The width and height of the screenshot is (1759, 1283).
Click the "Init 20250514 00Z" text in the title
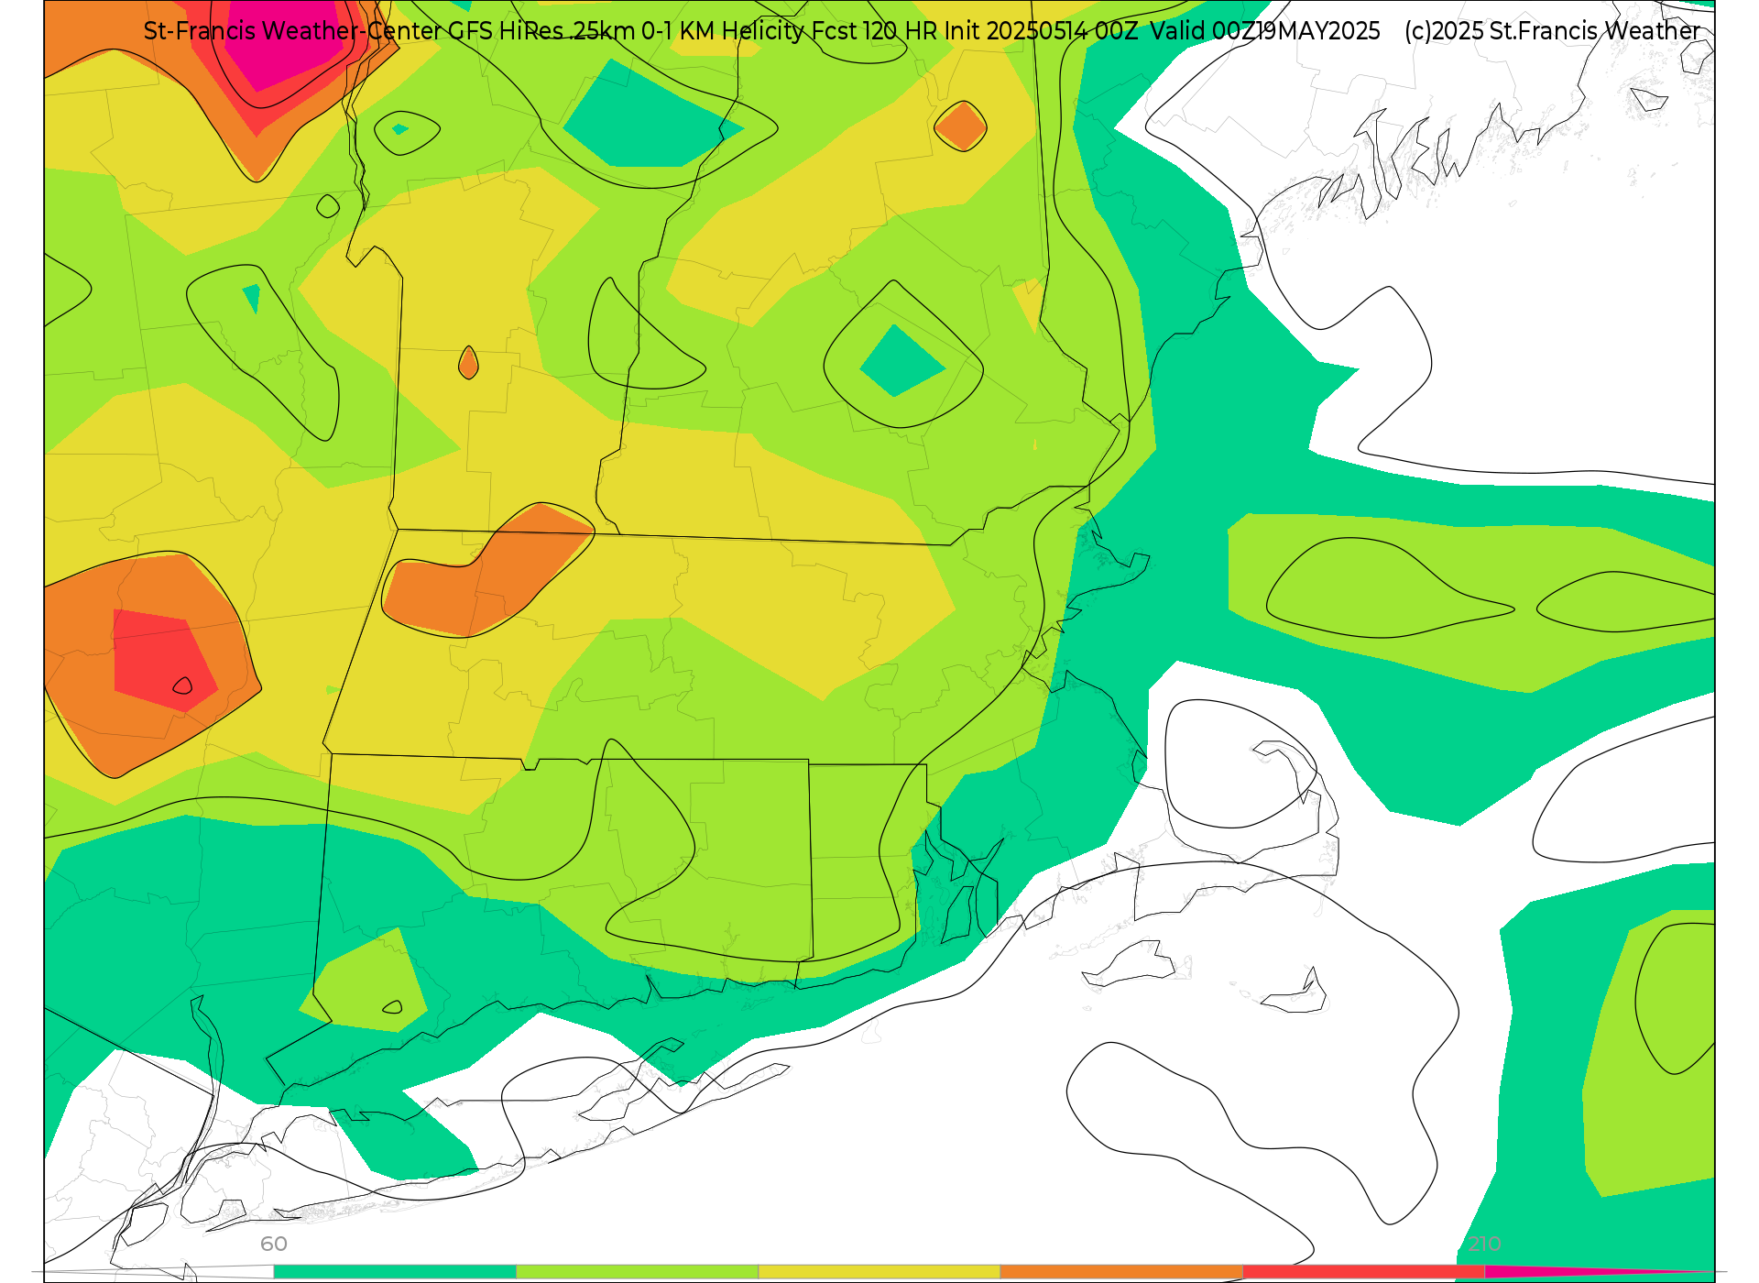(x=1041, y=31)
